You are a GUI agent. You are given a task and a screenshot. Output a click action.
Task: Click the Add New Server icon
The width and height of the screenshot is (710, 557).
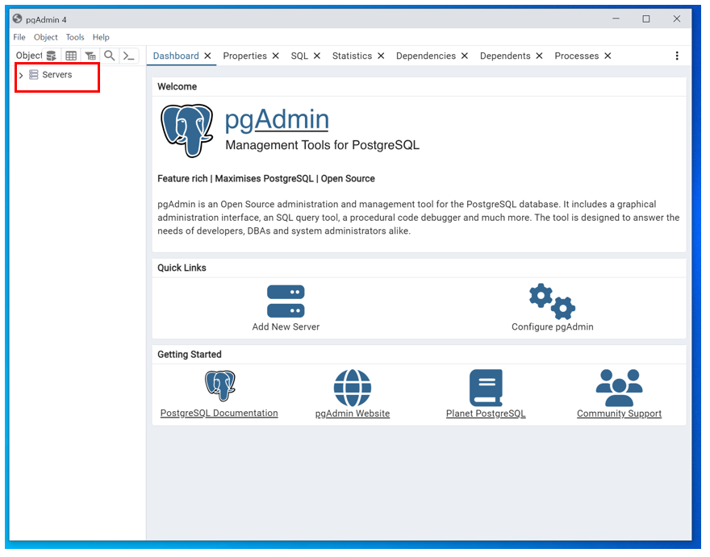coord(286,301)
